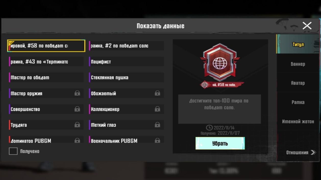Pick the #2 по победам соло title
This screenshot has width=321, height=180.
coord(126,46)
